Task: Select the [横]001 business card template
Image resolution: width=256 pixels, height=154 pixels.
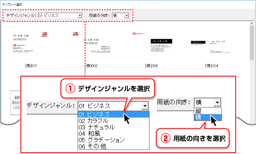Action: click(x=31, y=47)
